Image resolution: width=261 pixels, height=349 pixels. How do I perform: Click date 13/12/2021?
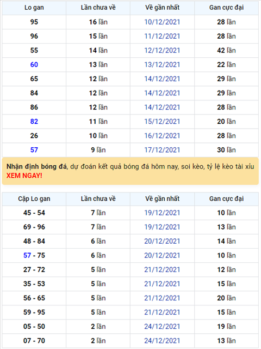(162, 65)
